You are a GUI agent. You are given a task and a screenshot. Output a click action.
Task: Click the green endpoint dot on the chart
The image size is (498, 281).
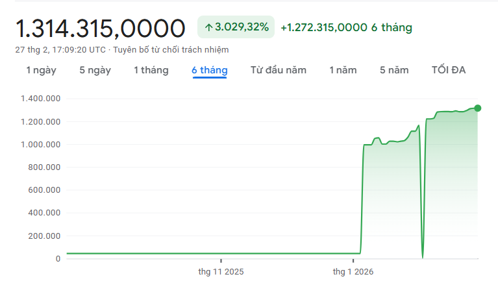[x=478, y=108]
